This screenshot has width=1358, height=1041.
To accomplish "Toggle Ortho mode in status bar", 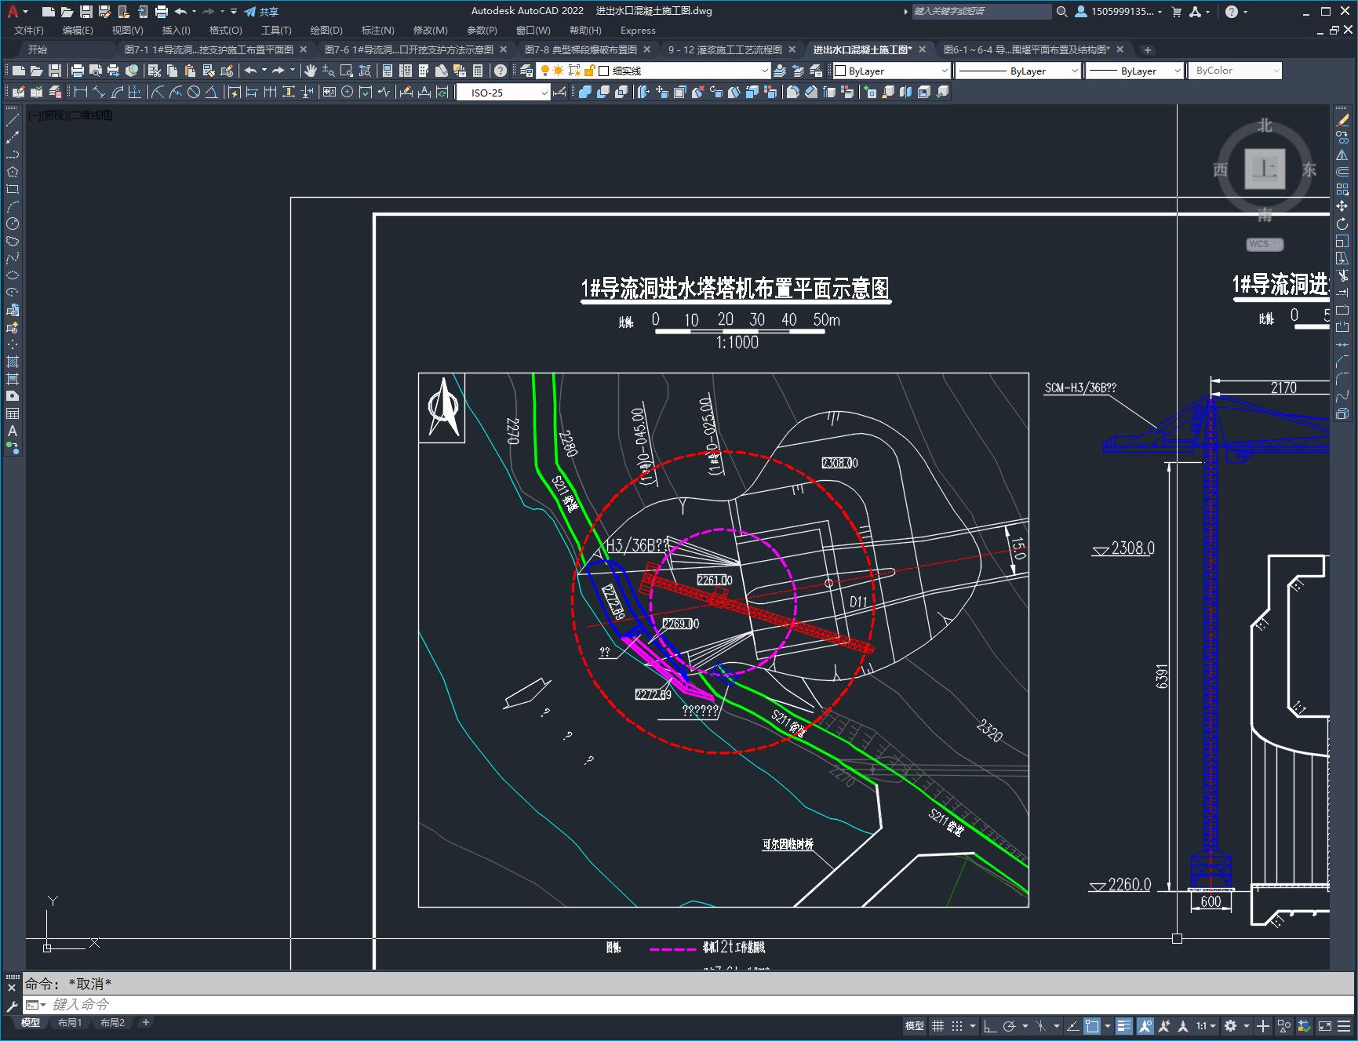I will (x=990, y=1026).
